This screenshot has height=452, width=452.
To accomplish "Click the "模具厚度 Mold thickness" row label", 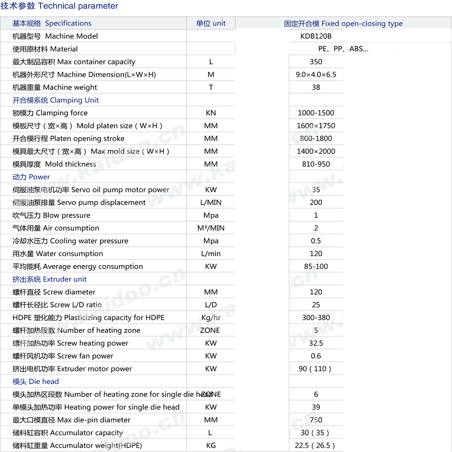I will click(54, 164).
